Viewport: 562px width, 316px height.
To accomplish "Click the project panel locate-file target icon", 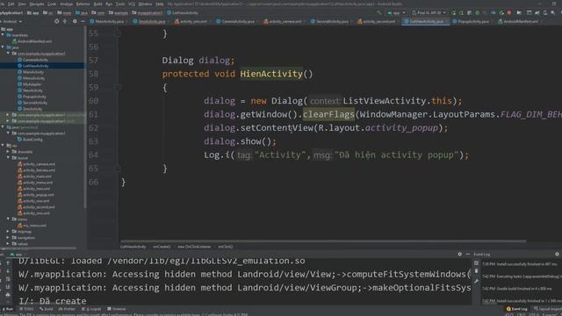I will (56, 21).
